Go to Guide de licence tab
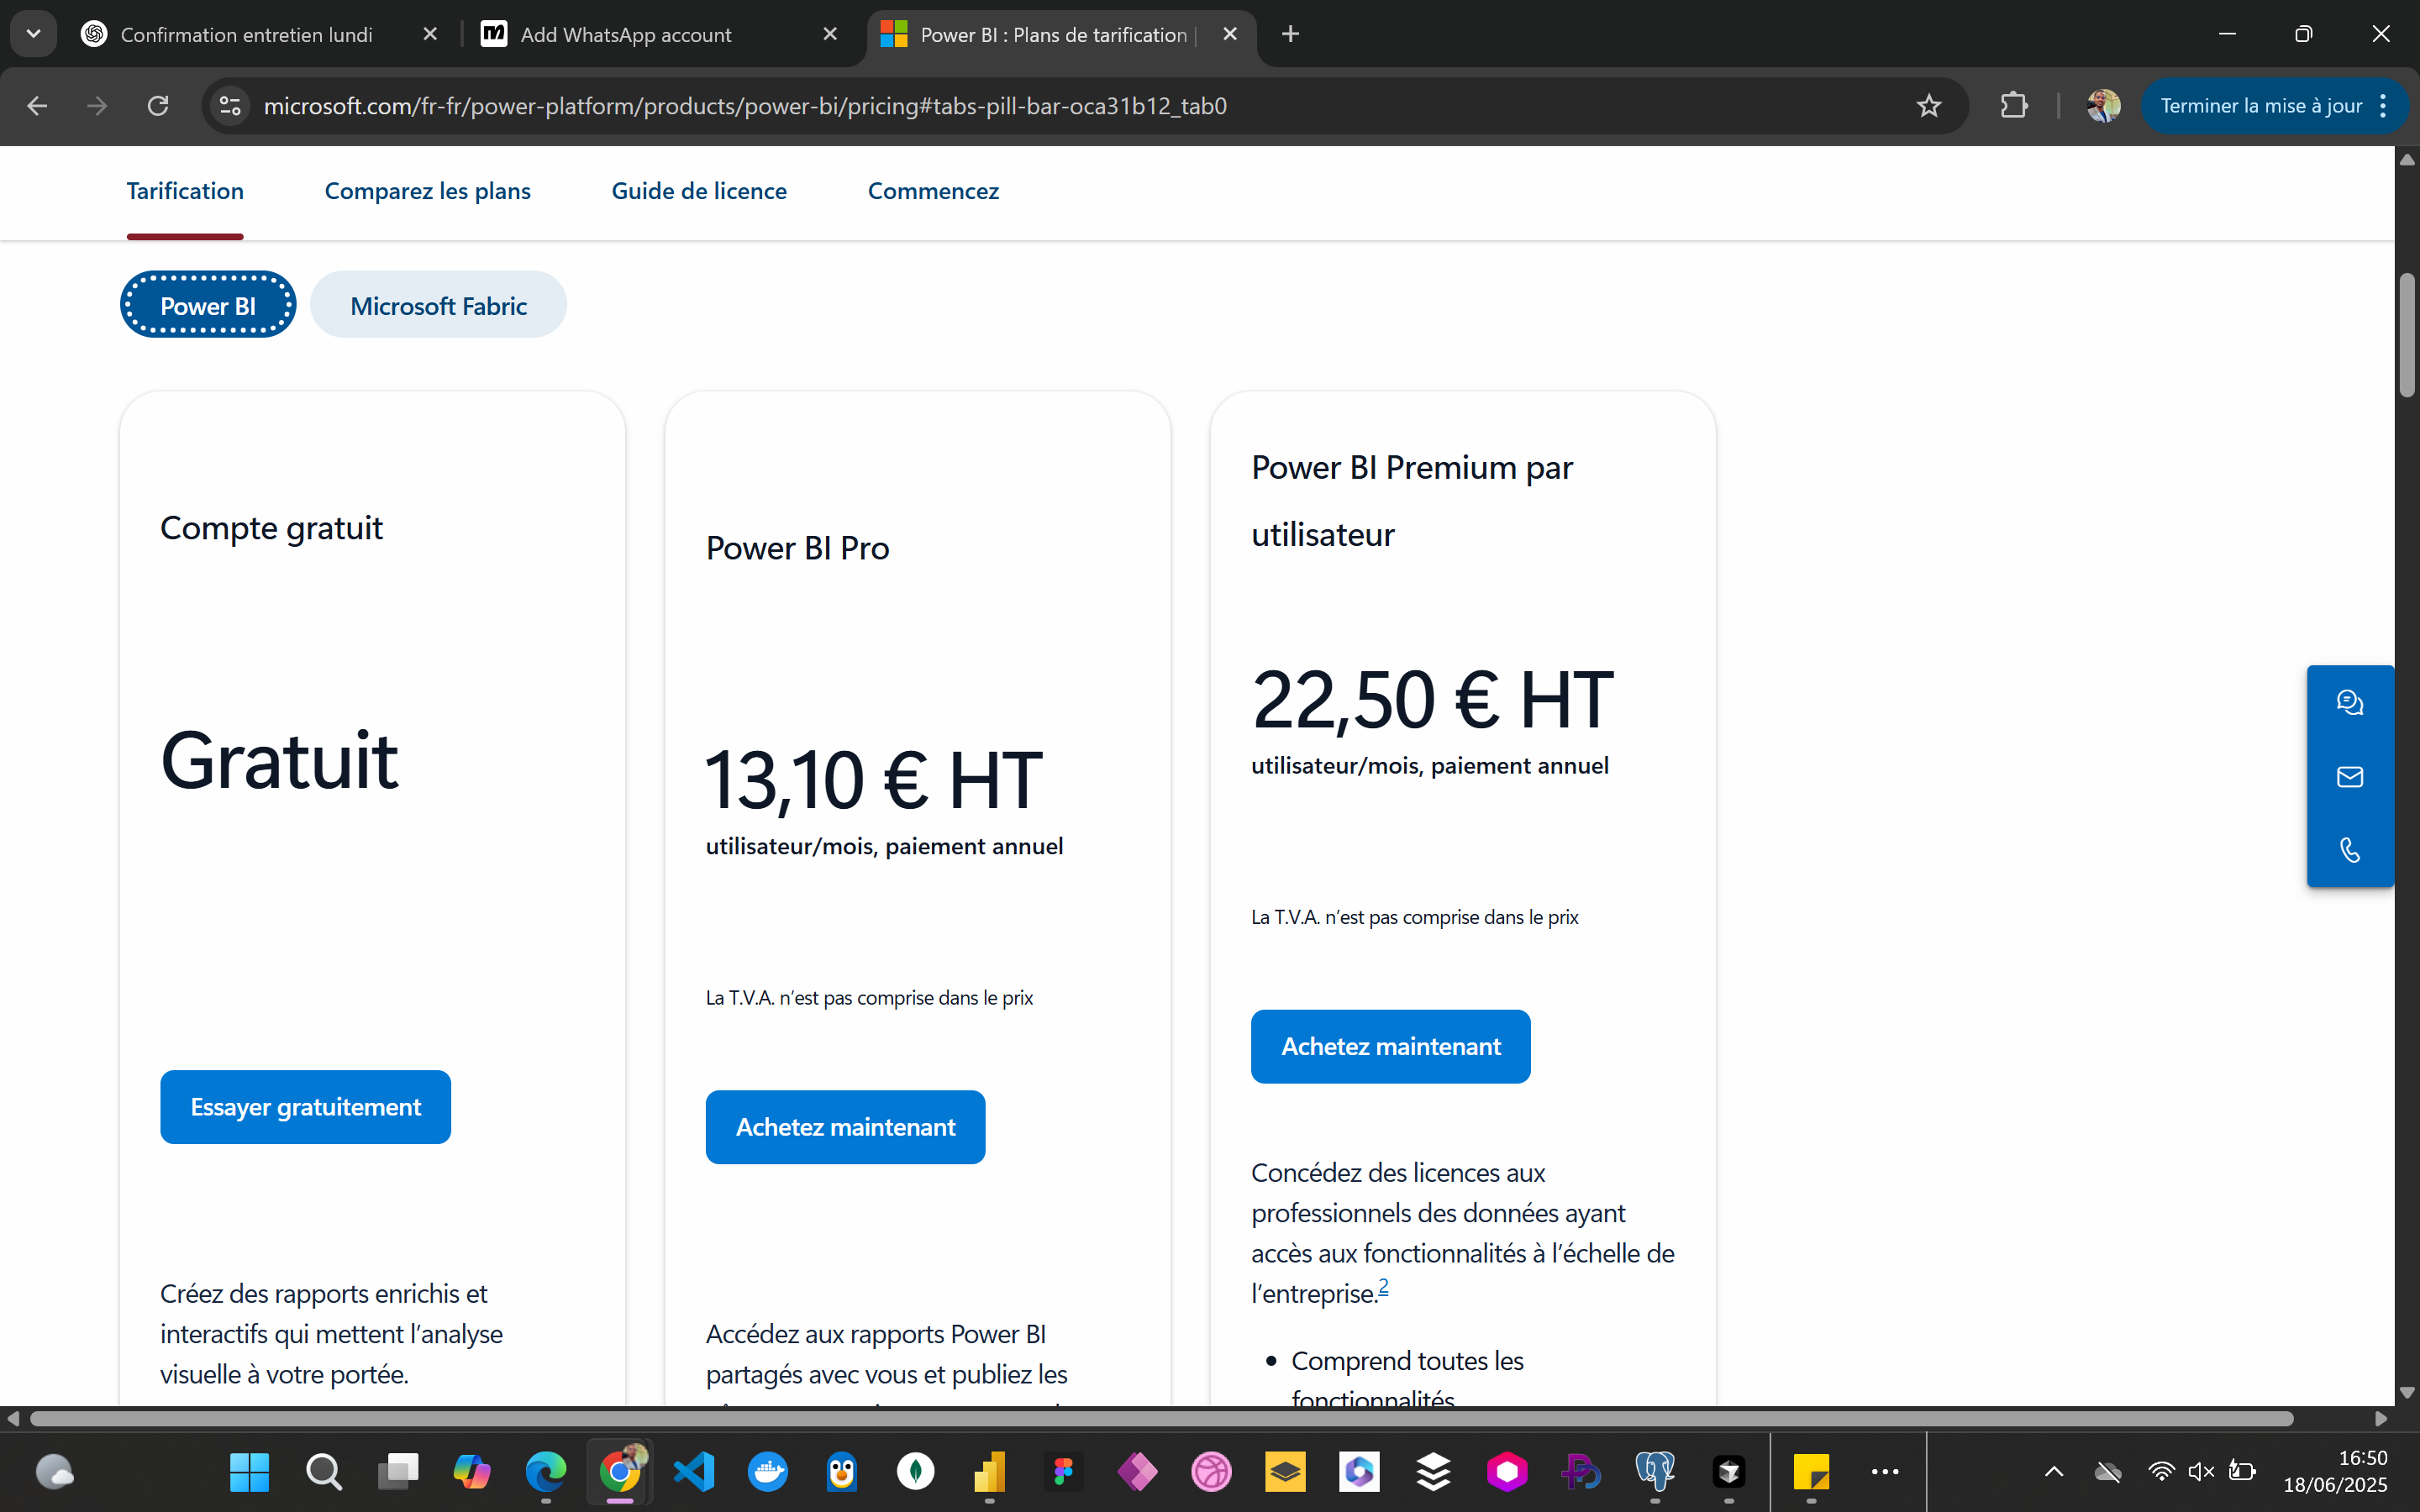This screenshot has height=1512, width=2420. pyautogui.click(x=699, y=191)
